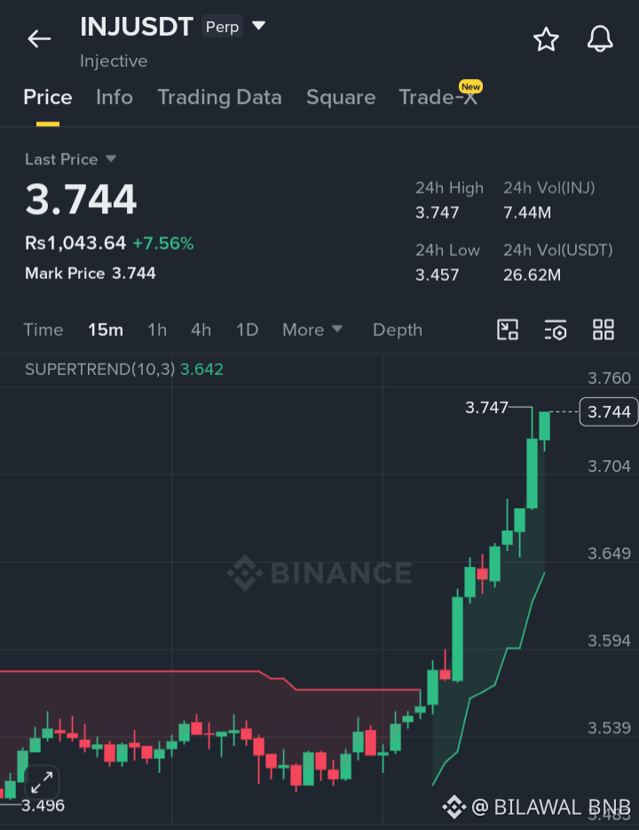Expand the INJUSDT Perp pair selector arrow
This screenshot has width=639, height=830.
pos(258,26)
